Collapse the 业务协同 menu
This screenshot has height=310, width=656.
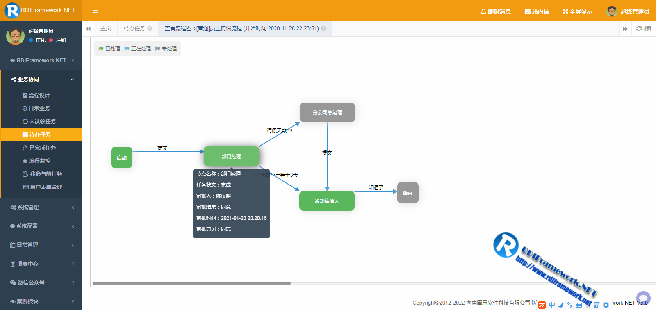pyautogui.click(x=41, y=79)
